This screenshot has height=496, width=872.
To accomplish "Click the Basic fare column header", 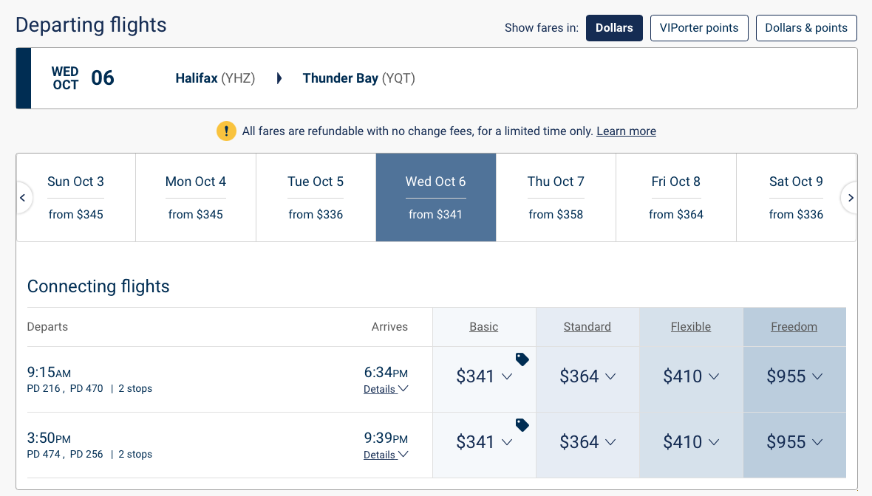I will tap(484, 327).
